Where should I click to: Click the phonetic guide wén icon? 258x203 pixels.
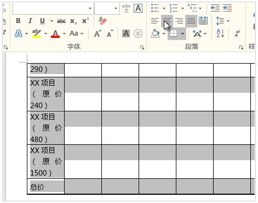click(126, 8)
